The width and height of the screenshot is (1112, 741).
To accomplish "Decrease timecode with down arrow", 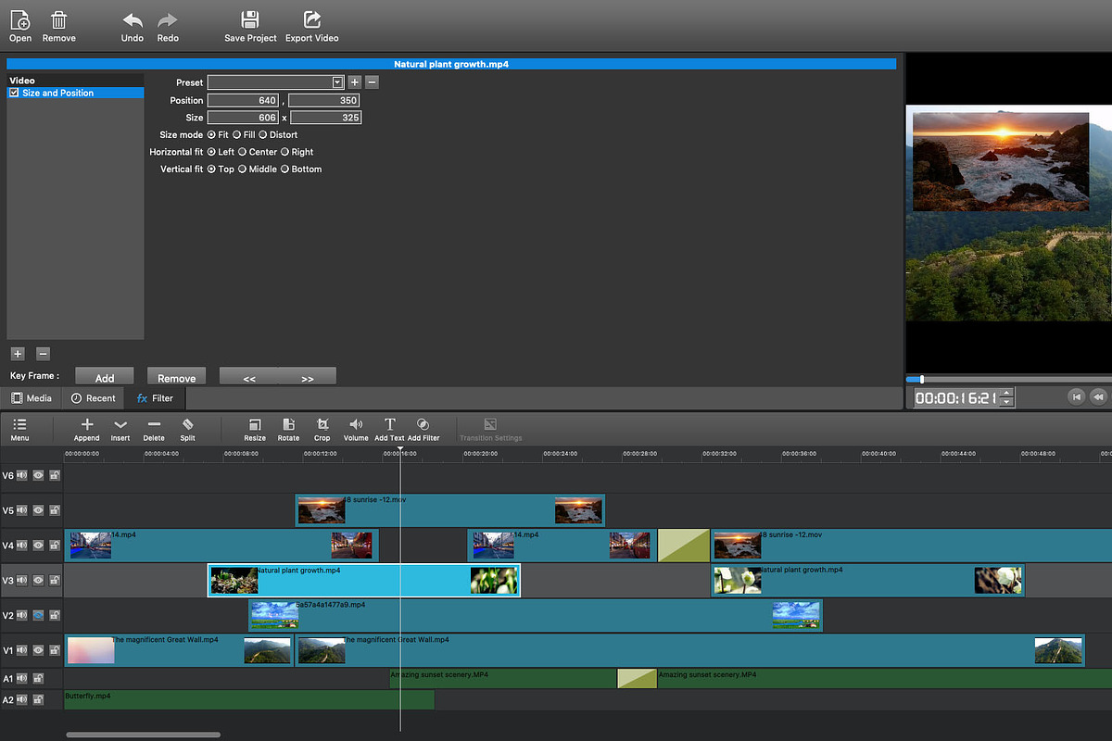I will pyautogui.click(x=1007, y=402).
